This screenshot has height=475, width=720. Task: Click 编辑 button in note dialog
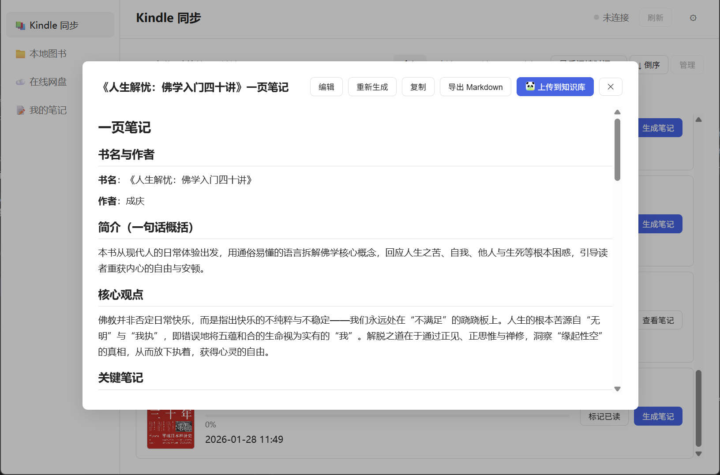(326, 87)
